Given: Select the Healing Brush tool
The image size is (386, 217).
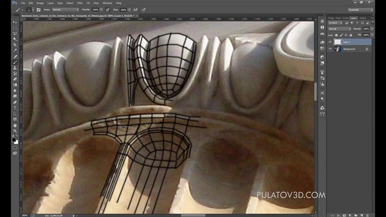Looking at the screenshot, I should coord(15,56).
